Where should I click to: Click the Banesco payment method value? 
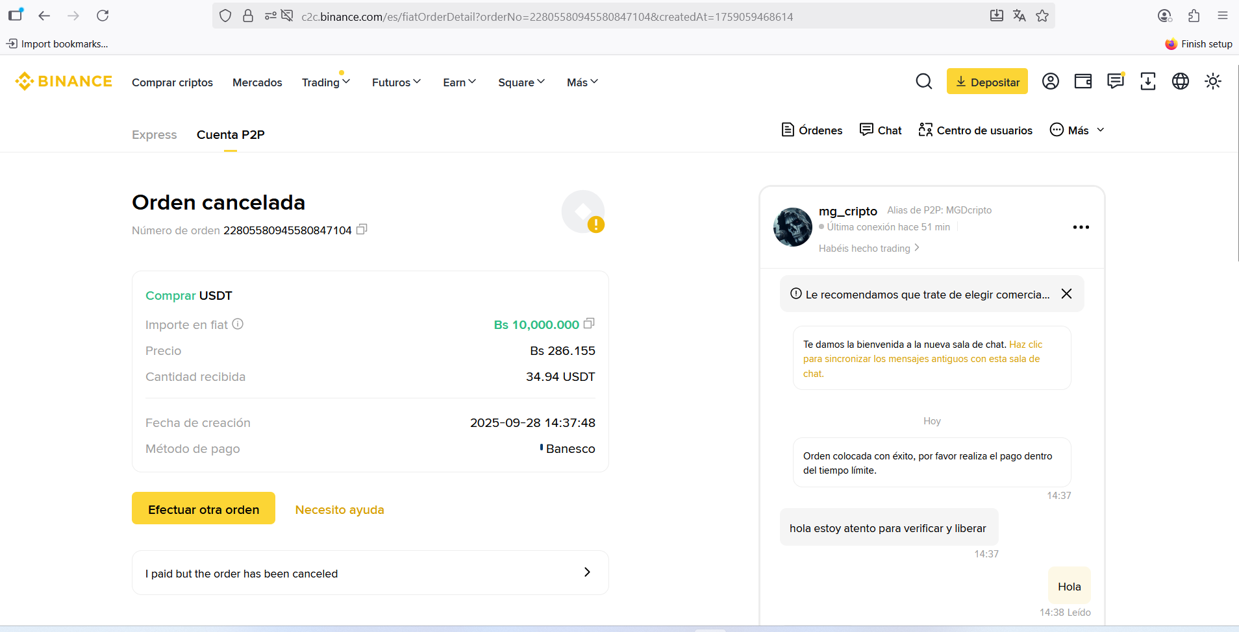[568, 449]
